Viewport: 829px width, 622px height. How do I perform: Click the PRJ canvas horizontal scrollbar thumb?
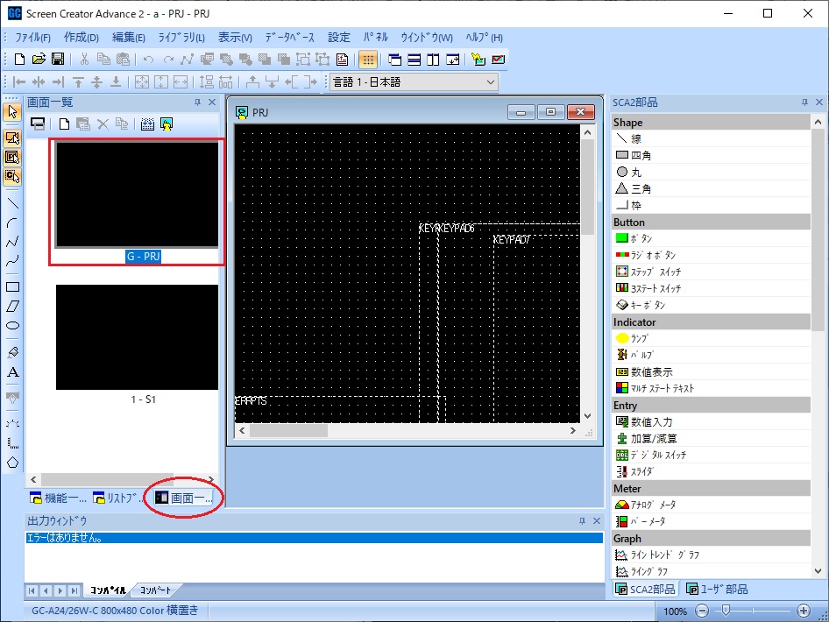coord(288,431)
